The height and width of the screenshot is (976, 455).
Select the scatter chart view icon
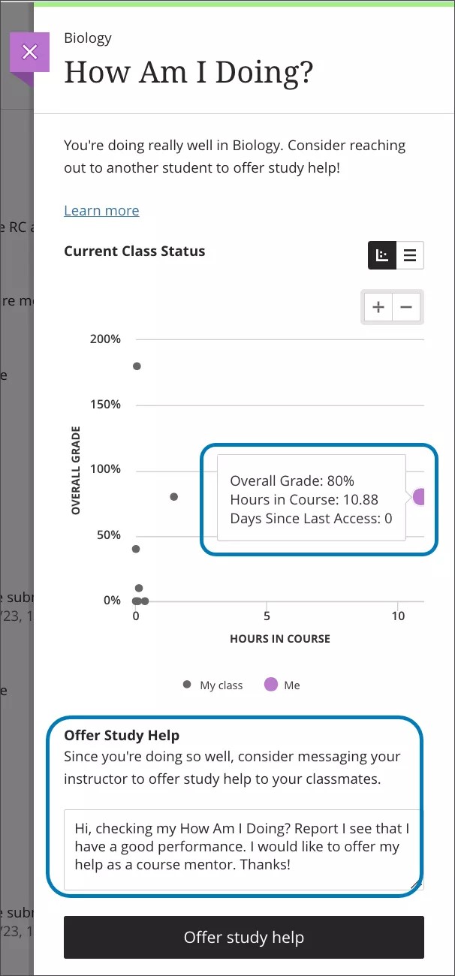click(381, 255)
